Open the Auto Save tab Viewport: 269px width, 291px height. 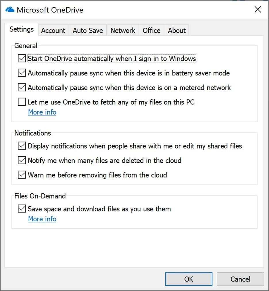[x=88, y=30]
